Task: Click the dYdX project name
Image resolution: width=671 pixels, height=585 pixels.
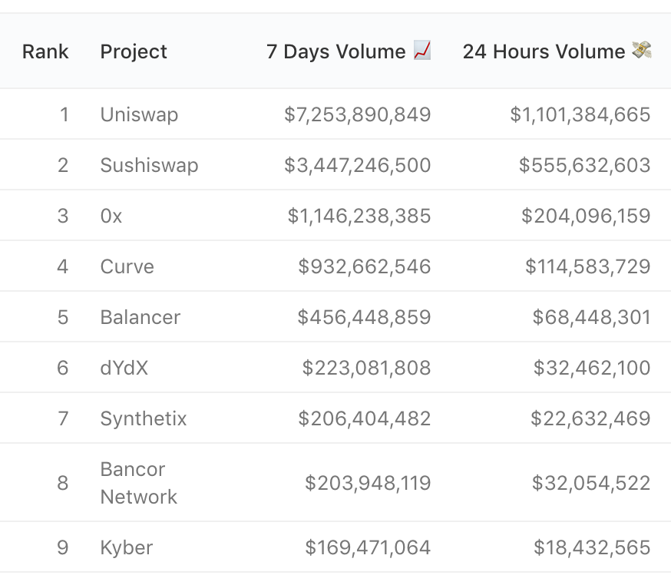Action: pyautogui.click(x=124, y=368)
